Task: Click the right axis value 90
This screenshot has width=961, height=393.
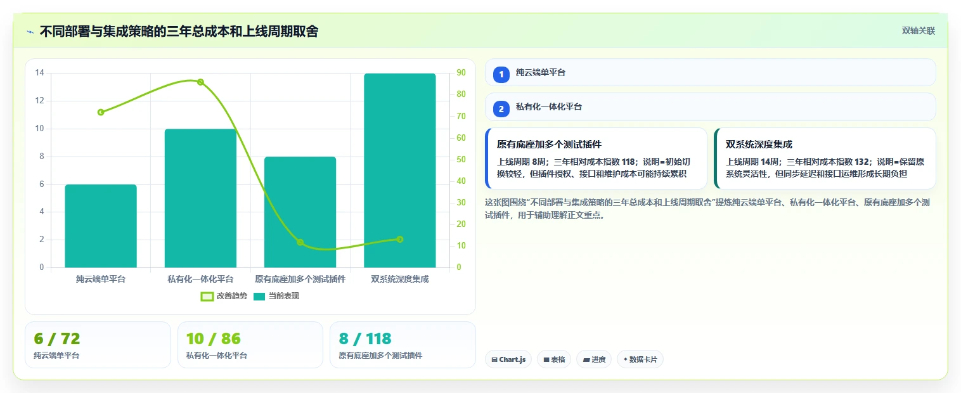Action: (461, 73)
